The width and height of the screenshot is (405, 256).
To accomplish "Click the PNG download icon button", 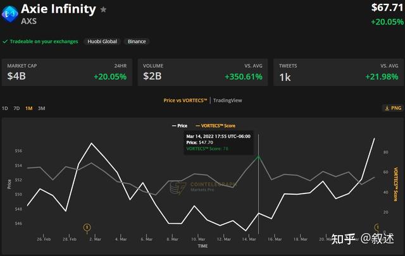I will [393, 108].
